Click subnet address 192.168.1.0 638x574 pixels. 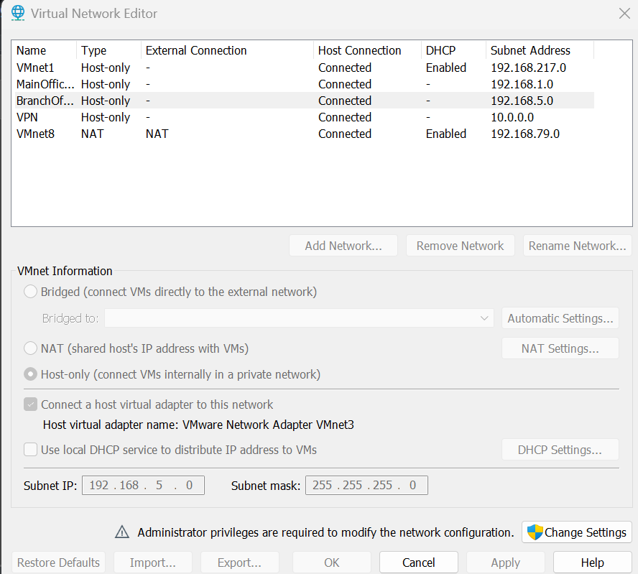(x=522, y=84)
